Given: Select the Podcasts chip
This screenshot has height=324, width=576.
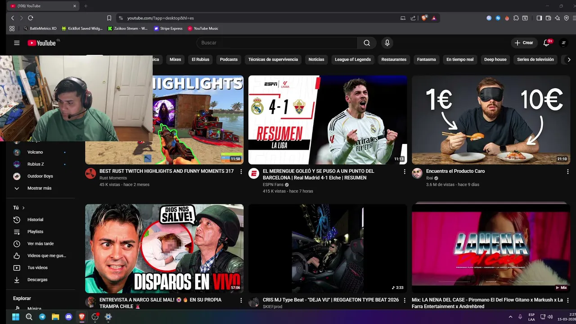Looking at the screenshot, I should (x=229, y=59).
